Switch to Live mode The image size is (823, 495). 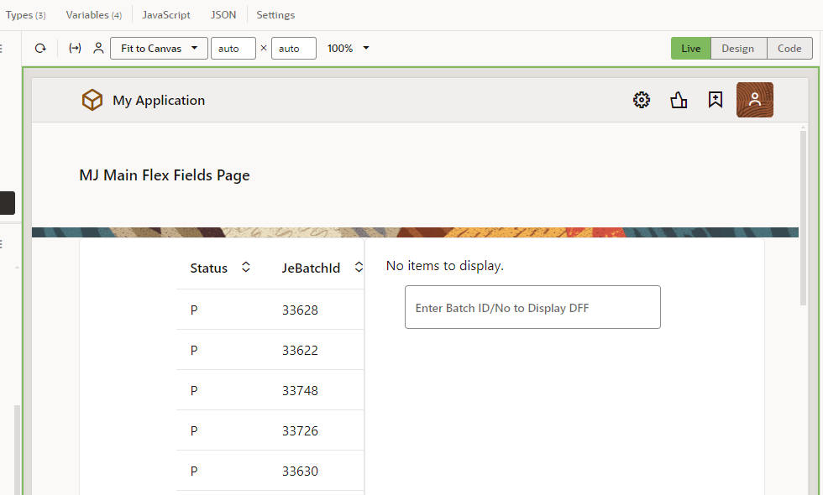(x=690, y=49)
